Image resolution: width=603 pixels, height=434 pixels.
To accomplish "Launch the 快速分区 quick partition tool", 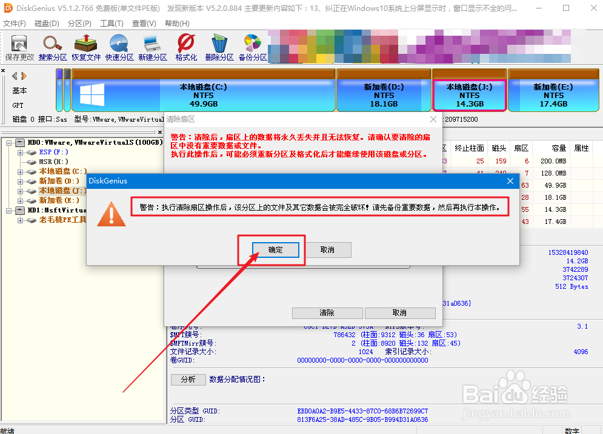I will (x=119, y=47).
